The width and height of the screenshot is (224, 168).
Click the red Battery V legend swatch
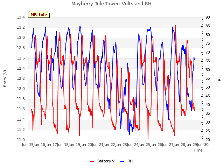tap(92, 162)
